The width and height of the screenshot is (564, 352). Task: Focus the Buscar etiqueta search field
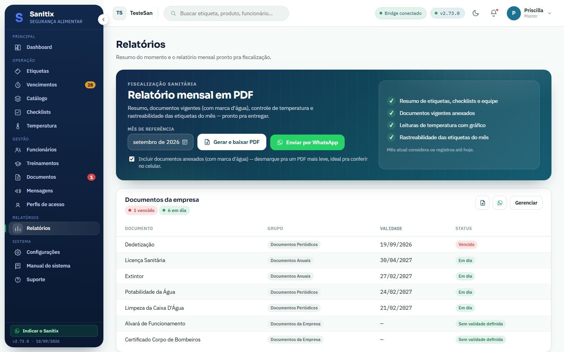[226, 13]
